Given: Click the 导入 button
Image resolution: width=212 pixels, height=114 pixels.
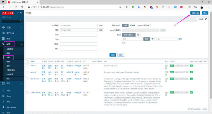Looking at the screenshot, I should point(205,13).
